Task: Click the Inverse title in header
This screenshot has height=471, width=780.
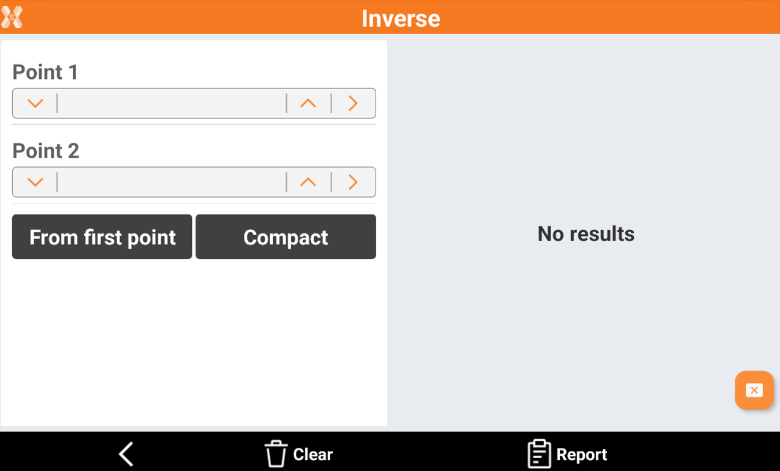Action: click(401, 18)
